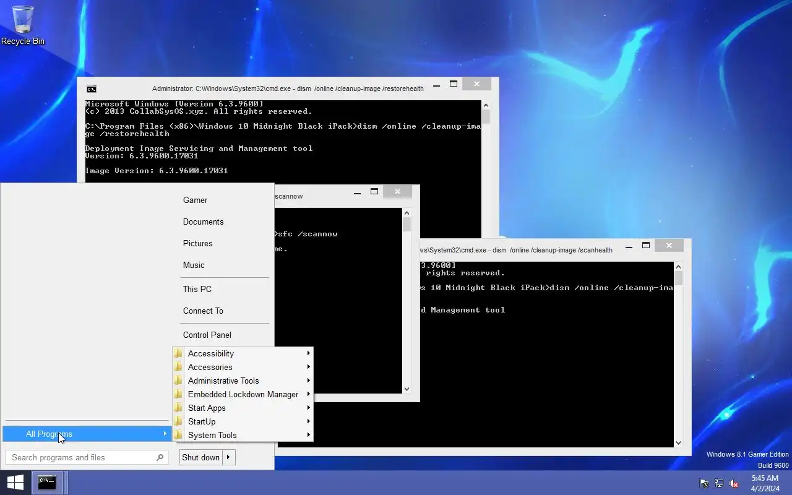Click the Shut down button
Screen dimensions: 792x495
click(201, 458)
